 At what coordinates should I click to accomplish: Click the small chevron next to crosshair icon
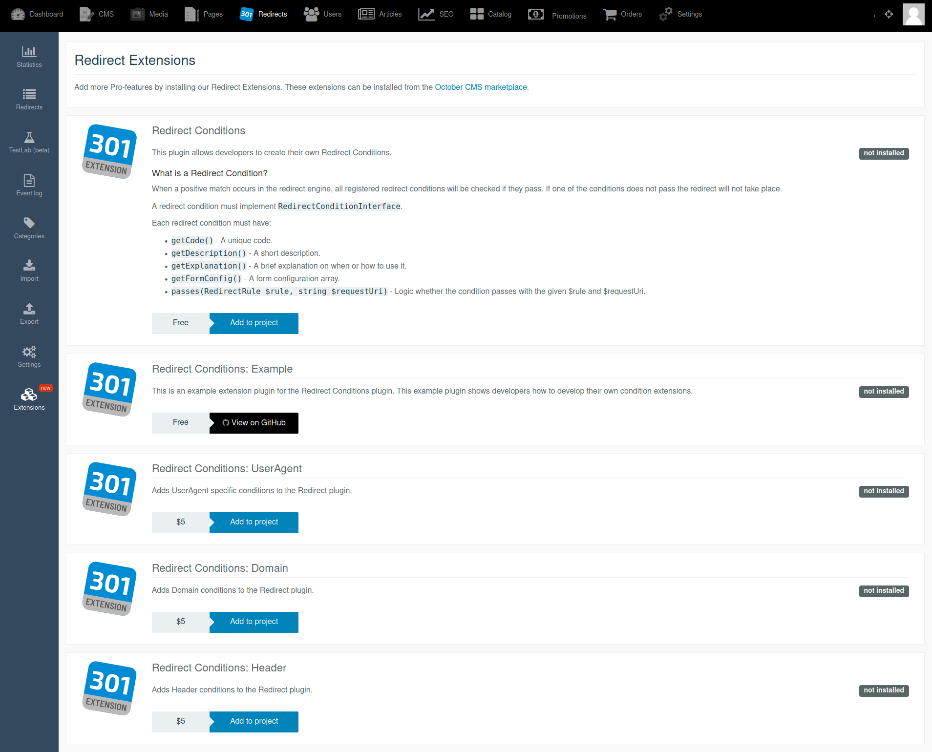874,16
